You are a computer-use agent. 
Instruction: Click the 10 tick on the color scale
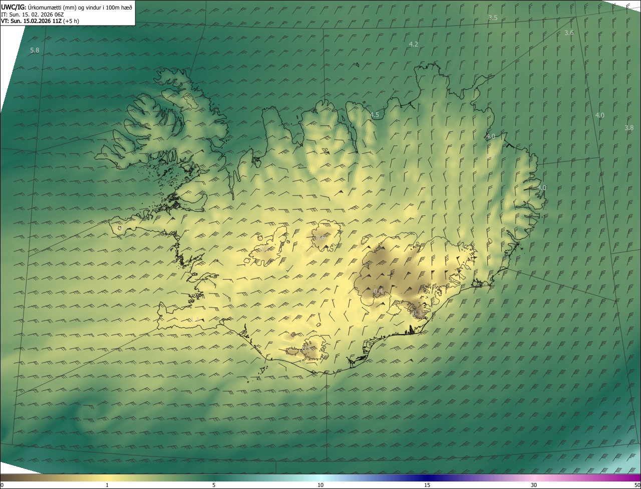click(x=320, y=485)
